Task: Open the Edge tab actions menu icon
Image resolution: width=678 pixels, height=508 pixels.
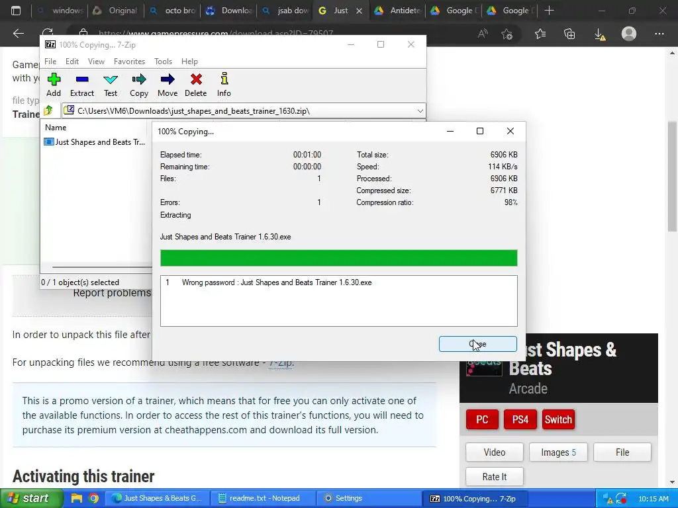Action: tap(16, 11)
